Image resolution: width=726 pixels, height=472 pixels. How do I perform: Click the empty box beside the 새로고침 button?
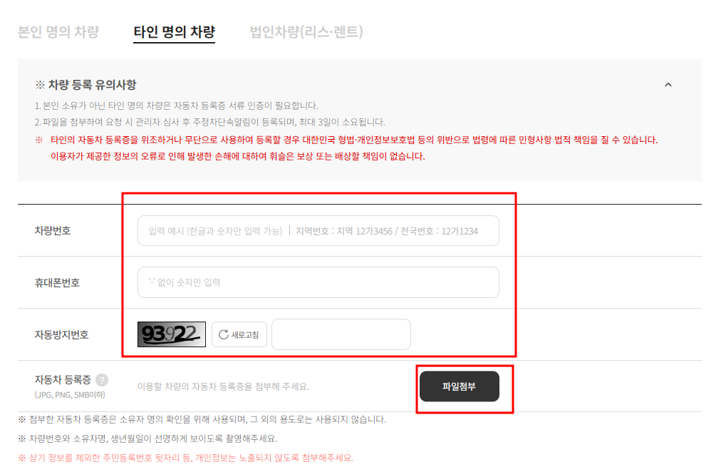tap(341, 334)
